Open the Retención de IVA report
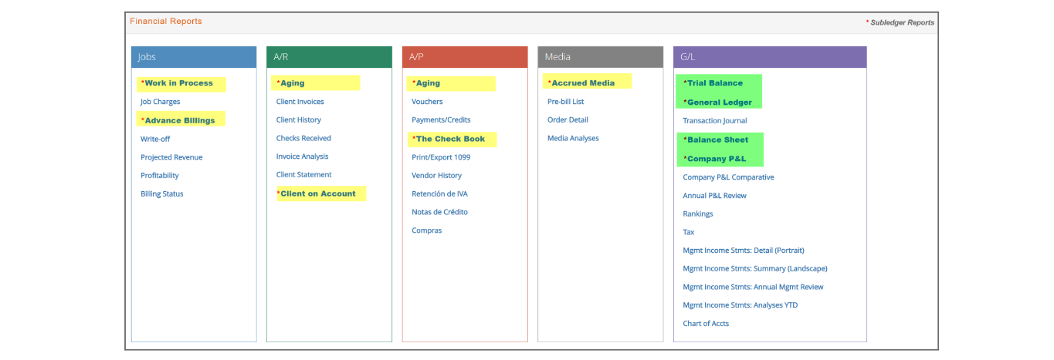 (x=439, y=193)
